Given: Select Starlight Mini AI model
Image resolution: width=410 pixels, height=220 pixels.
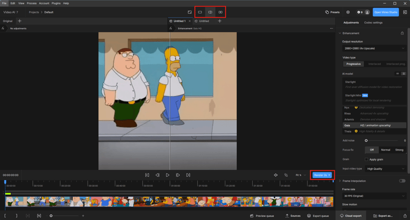Looking at the screenshot, I should tap(374, 98).
